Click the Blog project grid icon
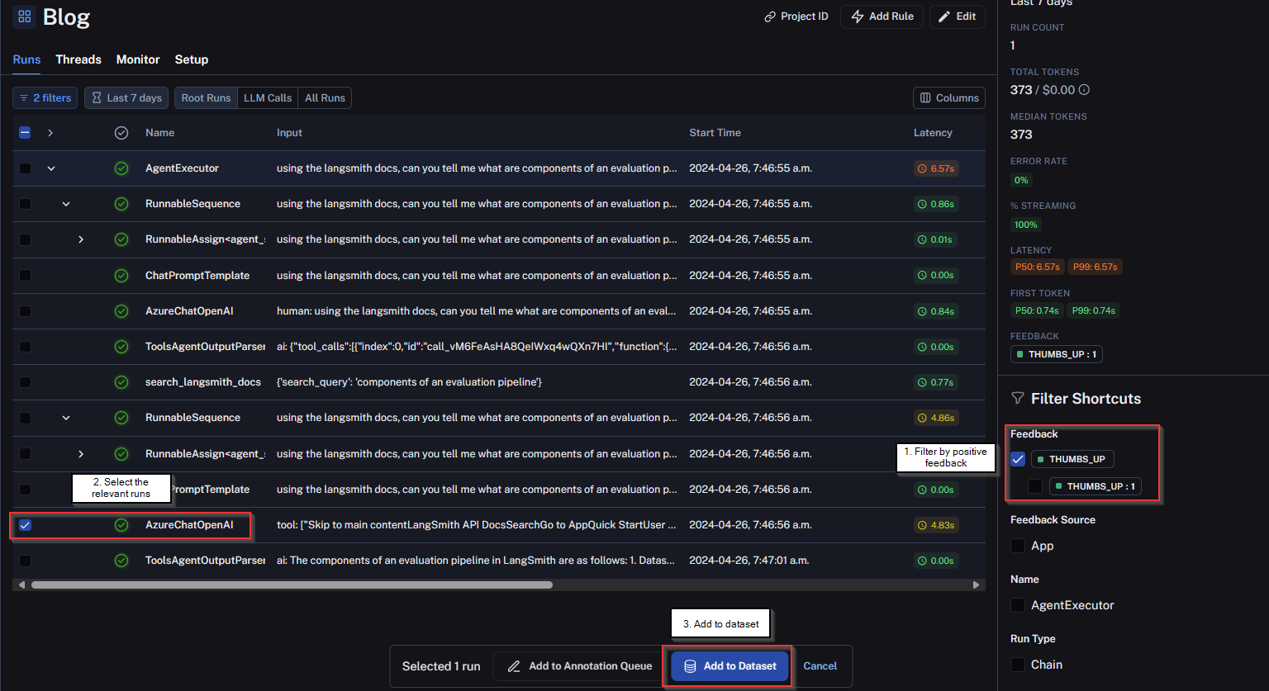The width and height of the screenshot is (1269, 691). tap(24, 17)
